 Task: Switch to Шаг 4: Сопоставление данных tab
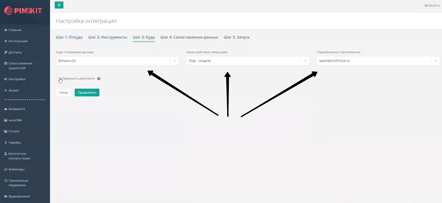189,37
